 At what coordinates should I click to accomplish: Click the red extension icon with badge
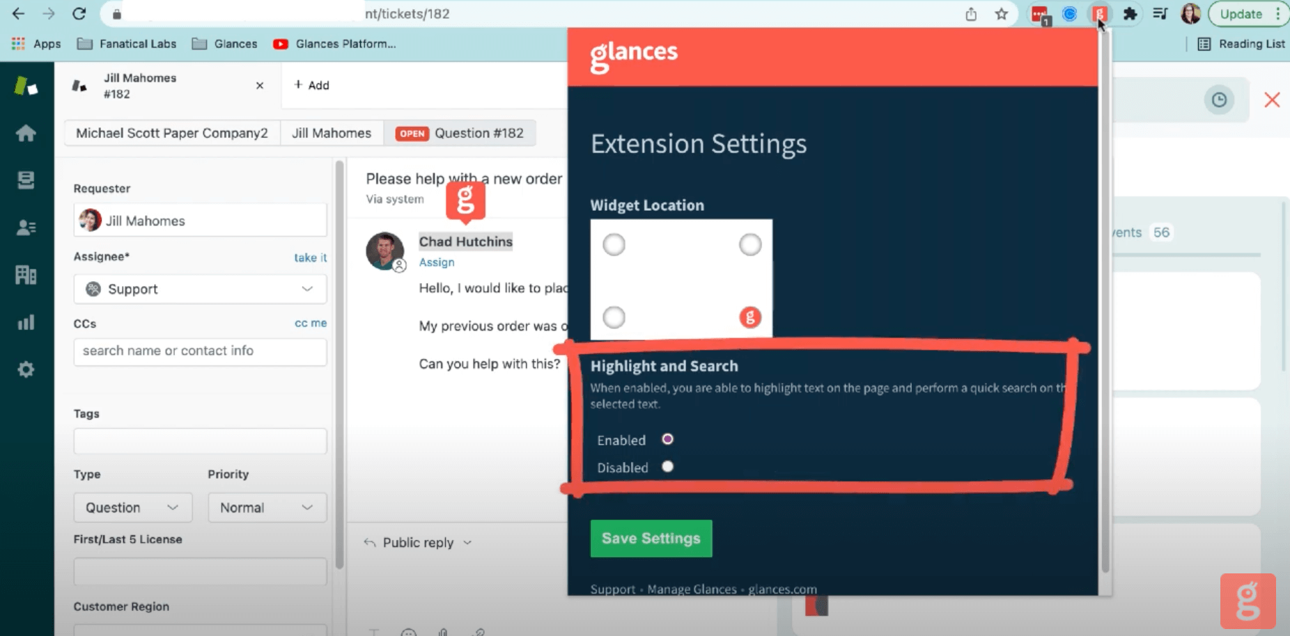coord(1040,15)
